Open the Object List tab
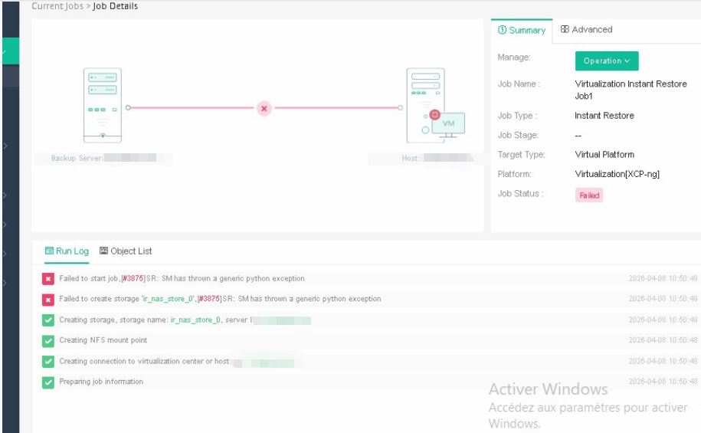 tap(126, 251)
